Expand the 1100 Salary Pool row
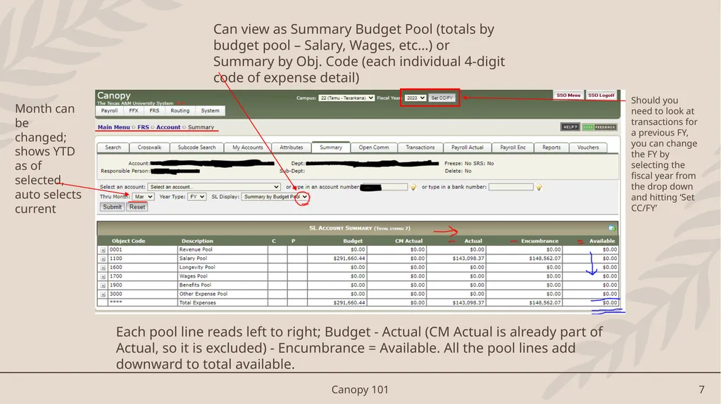The image size is (721, 404). click(x=103, y=259)
